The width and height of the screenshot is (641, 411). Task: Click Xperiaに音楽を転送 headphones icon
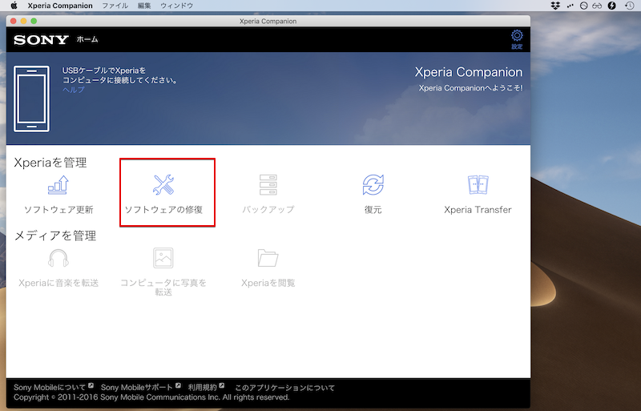pyautogui.click(x=58, y=258)
